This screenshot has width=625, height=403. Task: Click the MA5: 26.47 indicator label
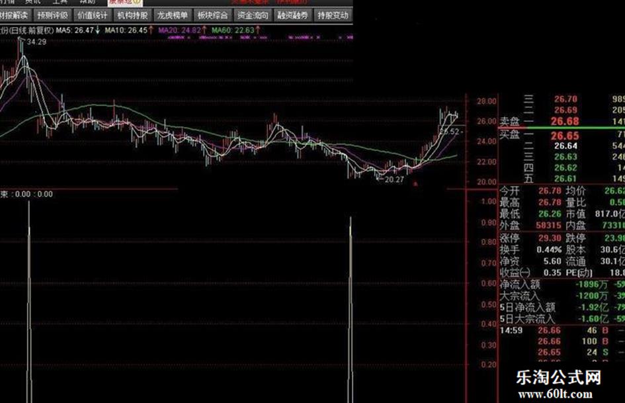[75, 30]
